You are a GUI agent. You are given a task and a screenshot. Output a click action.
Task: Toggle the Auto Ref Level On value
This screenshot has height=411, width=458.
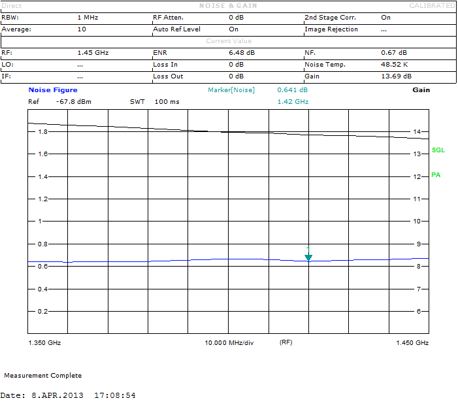[x=233, y=29]
